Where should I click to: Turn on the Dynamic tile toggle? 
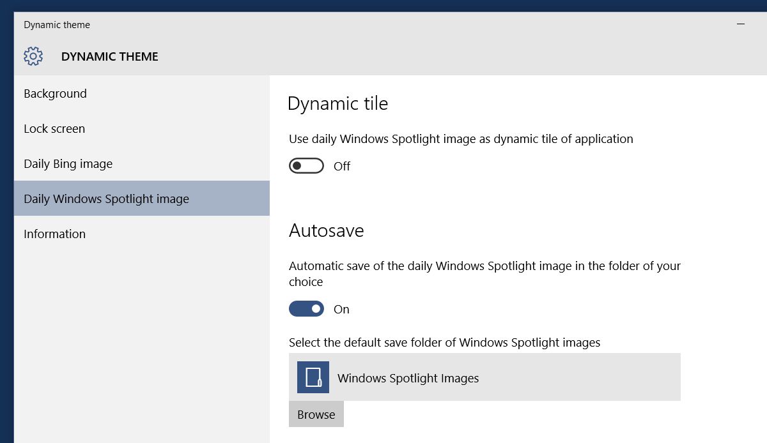tap(307, 166)
